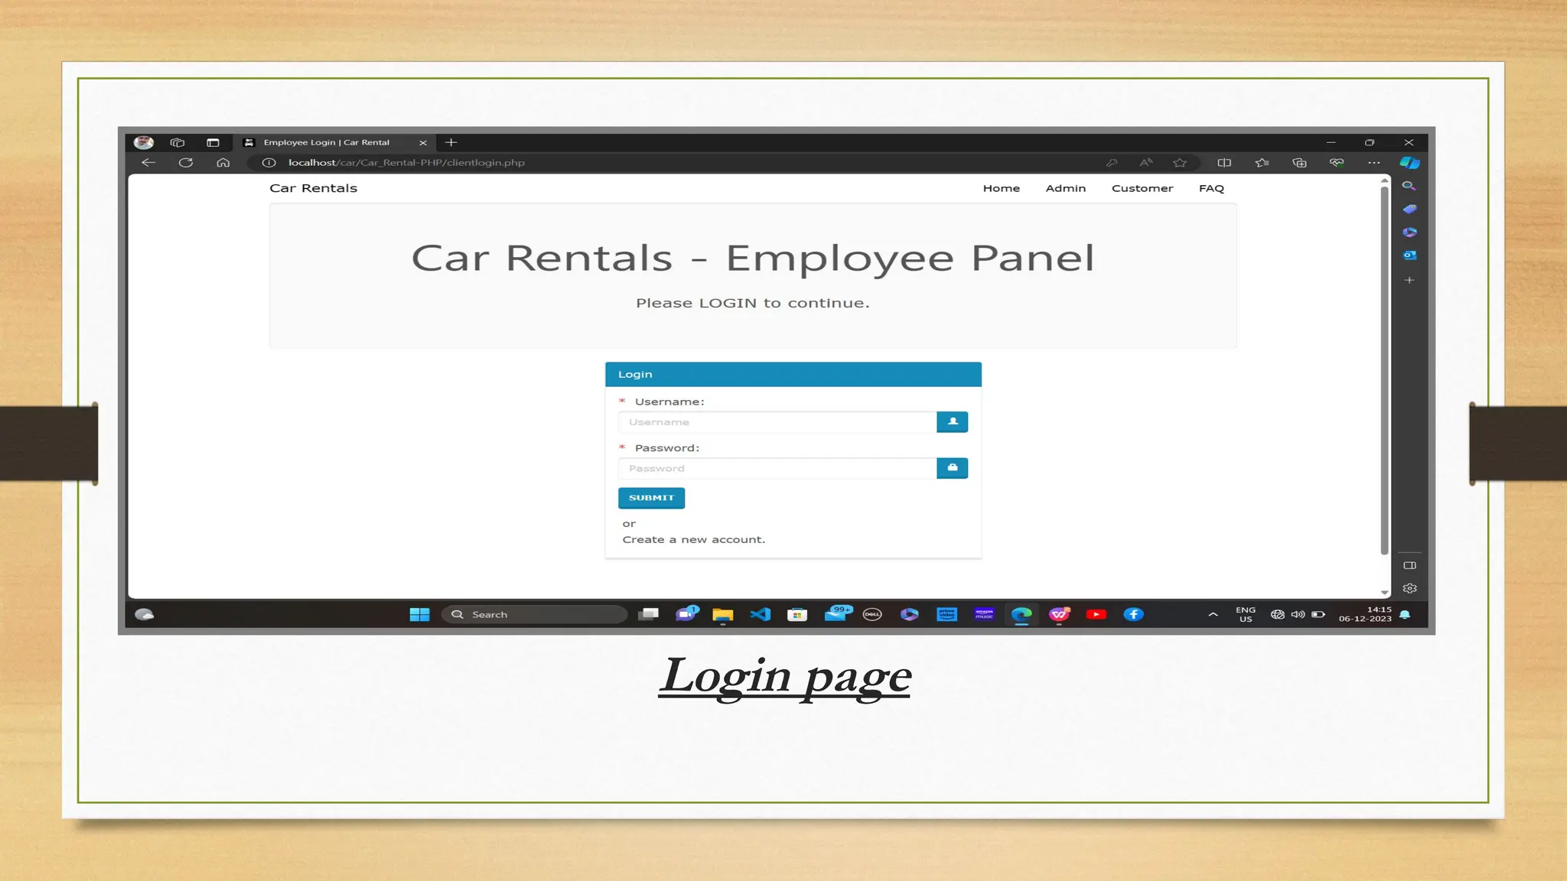1567x881 pixels.
Task: Open Outlook icon in Edge sidebar
Action: coord(1409,255)
